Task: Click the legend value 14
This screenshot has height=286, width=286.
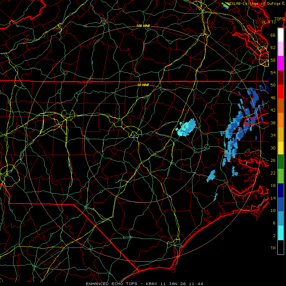Action: pyautogui.click(x=273, y=198)
